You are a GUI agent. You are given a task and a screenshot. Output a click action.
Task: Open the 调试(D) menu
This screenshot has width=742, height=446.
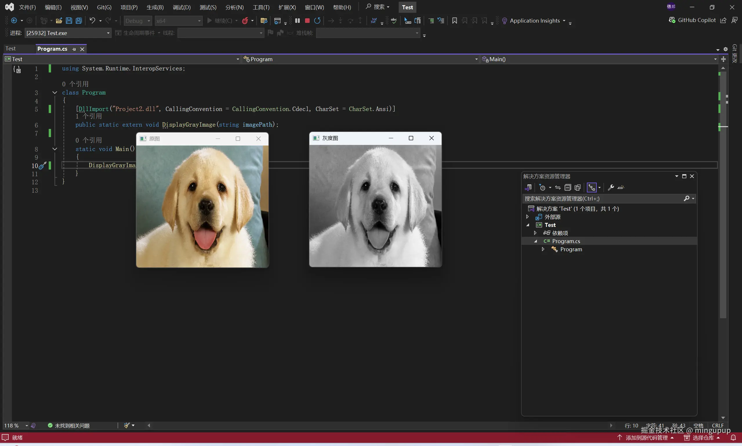181,7
